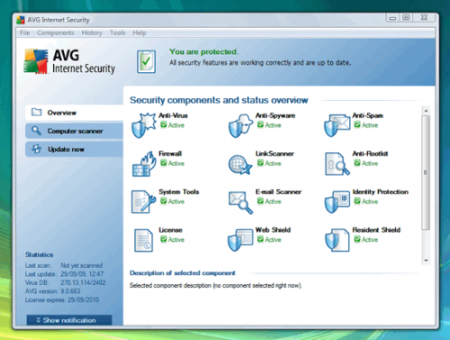Click the 'Not yet scanned' statistic
Viewport: 450px width, 340px height.
coord(82,265)
